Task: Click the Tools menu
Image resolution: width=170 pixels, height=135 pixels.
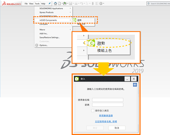Action: pyautogui.click(x=37, y=4)
